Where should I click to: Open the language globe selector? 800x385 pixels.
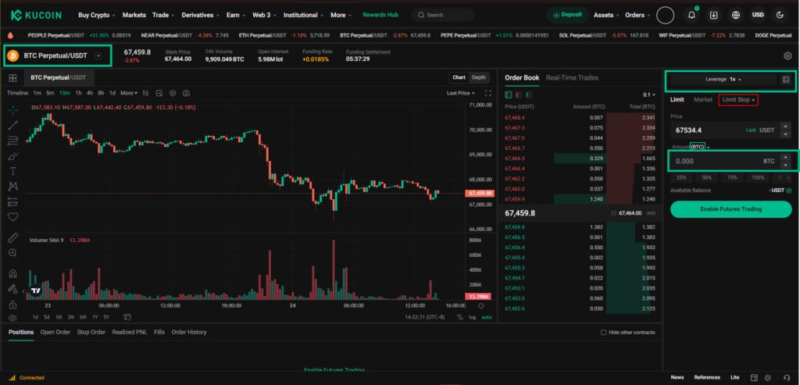[x=736, y=16]
